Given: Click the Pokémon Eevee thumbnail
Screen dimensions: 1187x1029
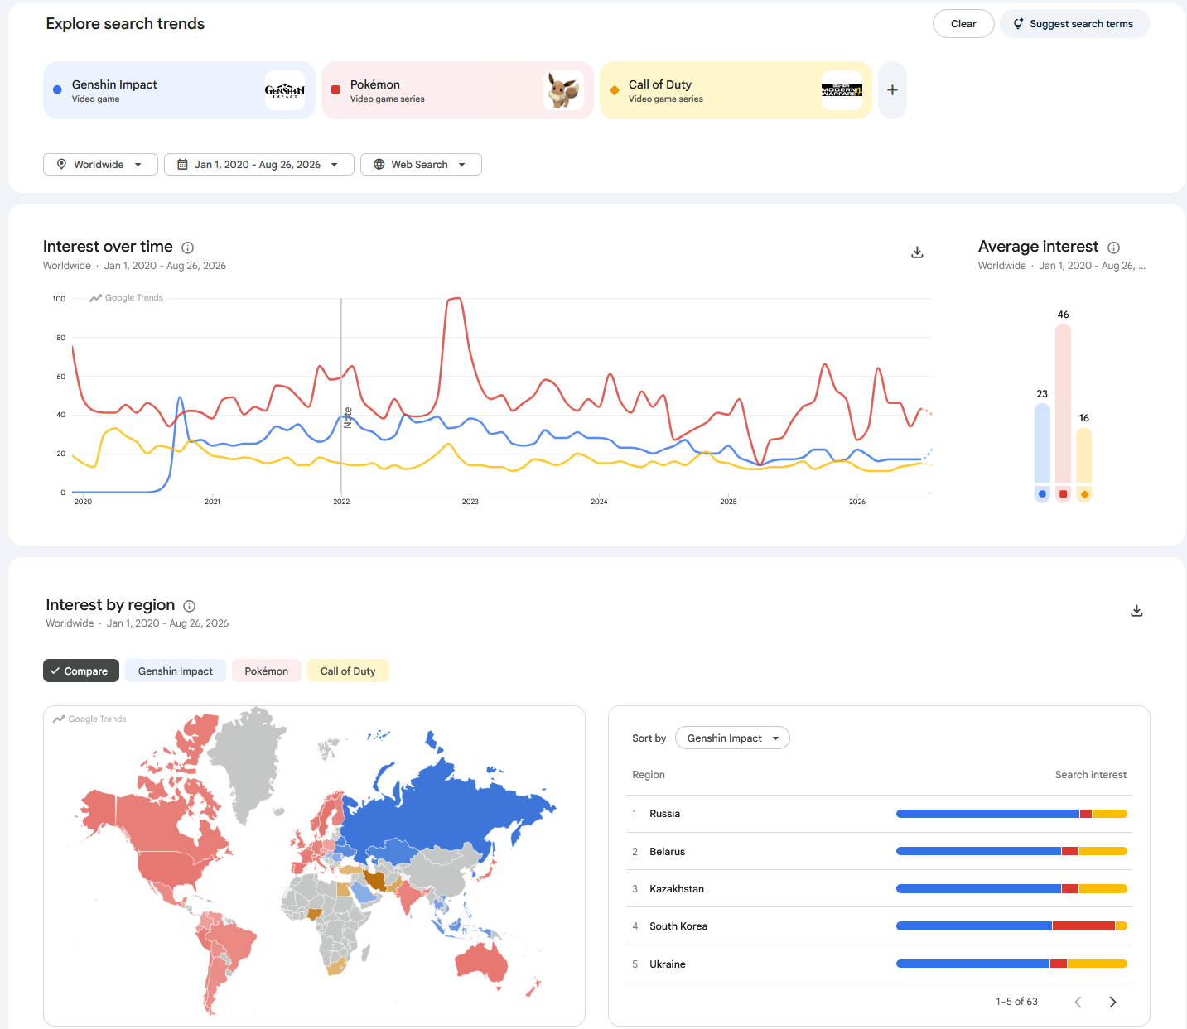Looking at the screenshot, I should (563, 90).
